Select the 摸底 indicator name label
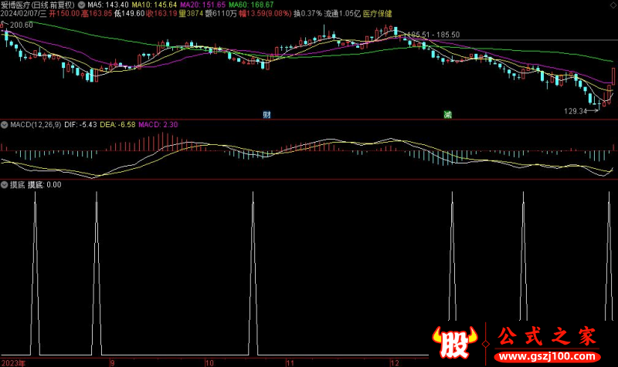 [17, 185]
